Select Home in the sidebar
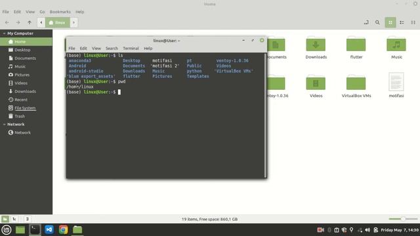420x236 pixels. (x=26, y=41)
